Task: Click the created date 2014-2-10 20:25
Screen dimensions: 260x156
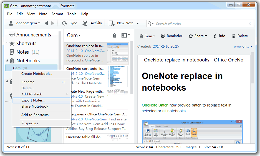Action: (x=166, y=46)
